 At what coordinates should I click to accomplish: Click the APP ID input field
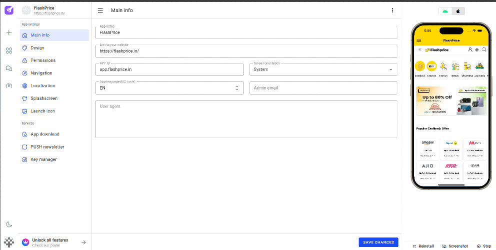pyautogui.click(x=169, y=69)
